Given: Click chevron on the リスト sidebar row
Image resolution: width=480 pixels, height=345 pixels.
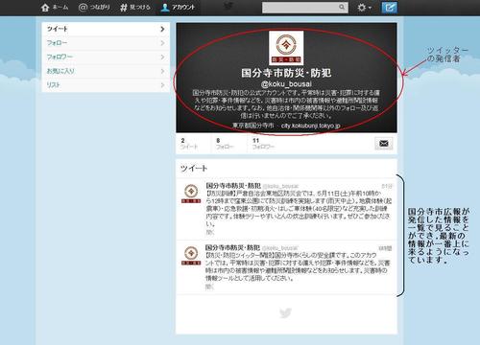Looking at the screenshot, I should tap(162, 85).
